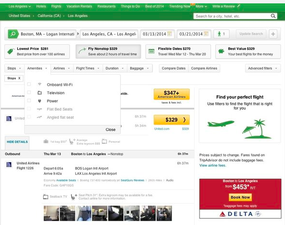The height and width of the screenshot is (225, 285).
Task: Check the Flat Bed Seats checkbox
Action: 29,109
